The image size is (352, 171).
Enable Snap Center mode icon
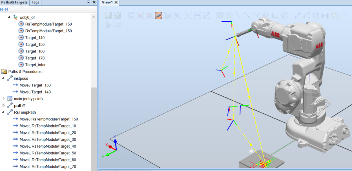coord(229,15)
